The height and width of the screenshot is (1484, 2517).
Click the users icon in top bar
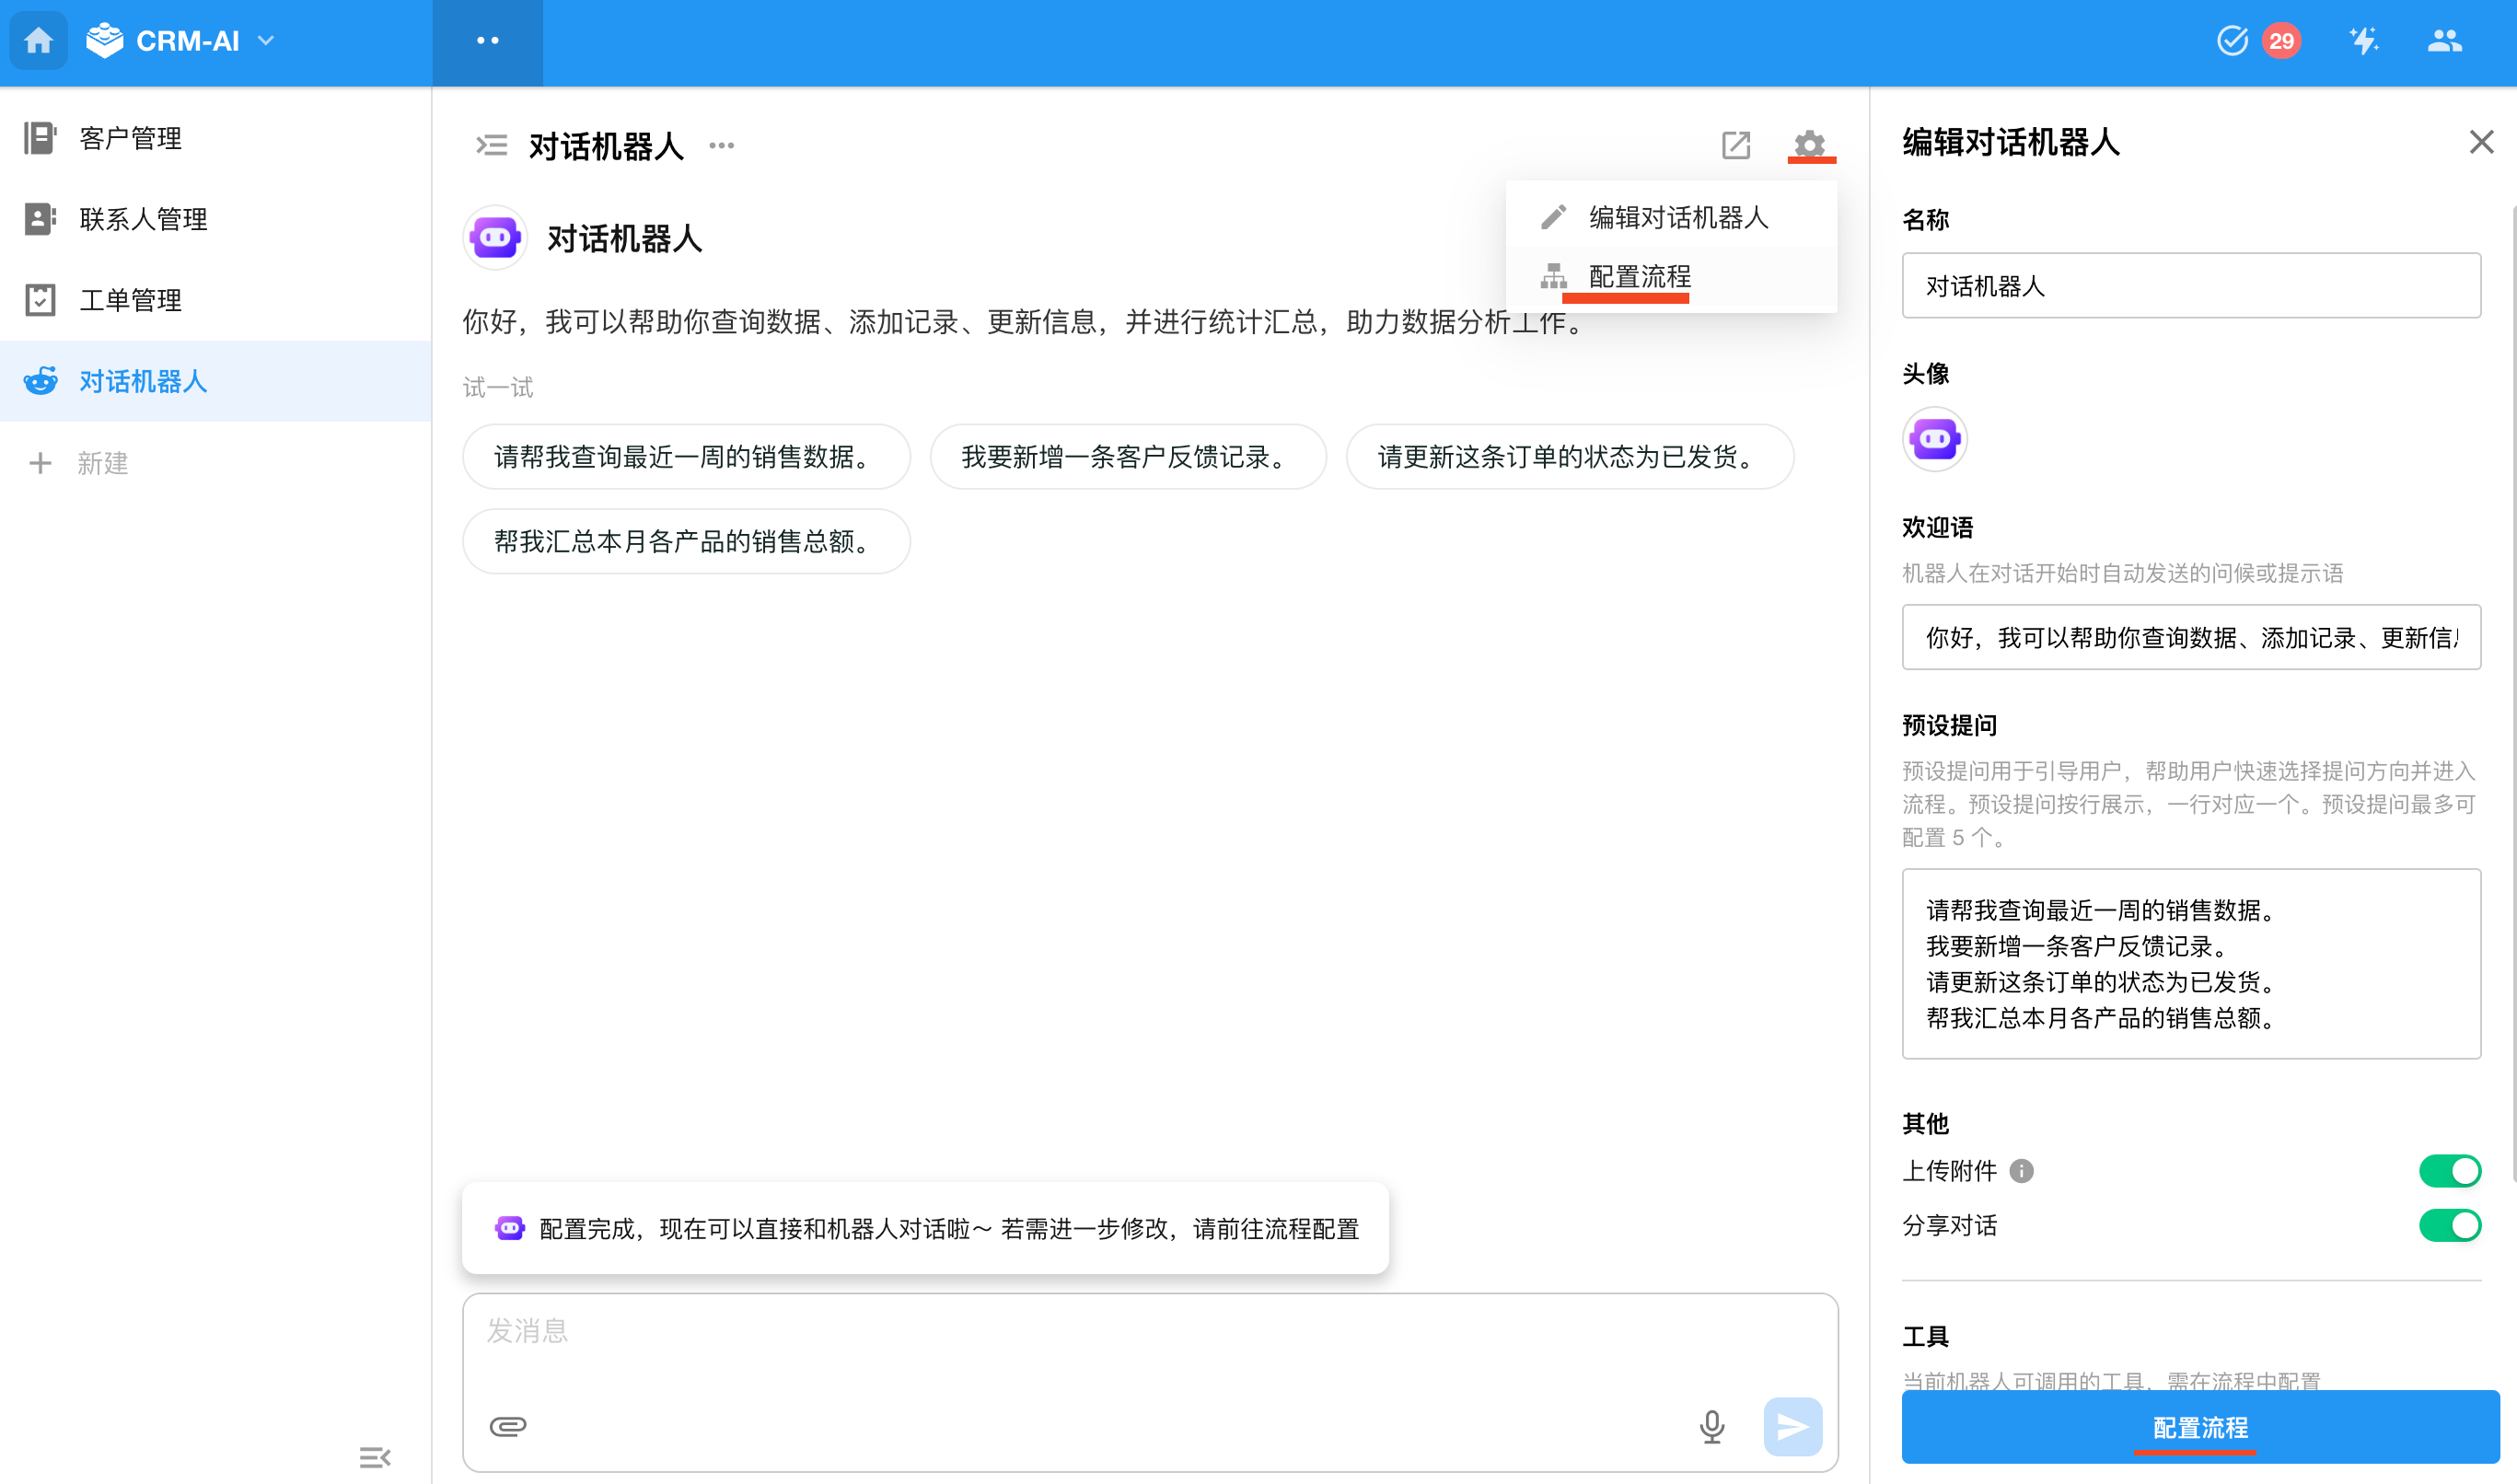[2444, 41]
